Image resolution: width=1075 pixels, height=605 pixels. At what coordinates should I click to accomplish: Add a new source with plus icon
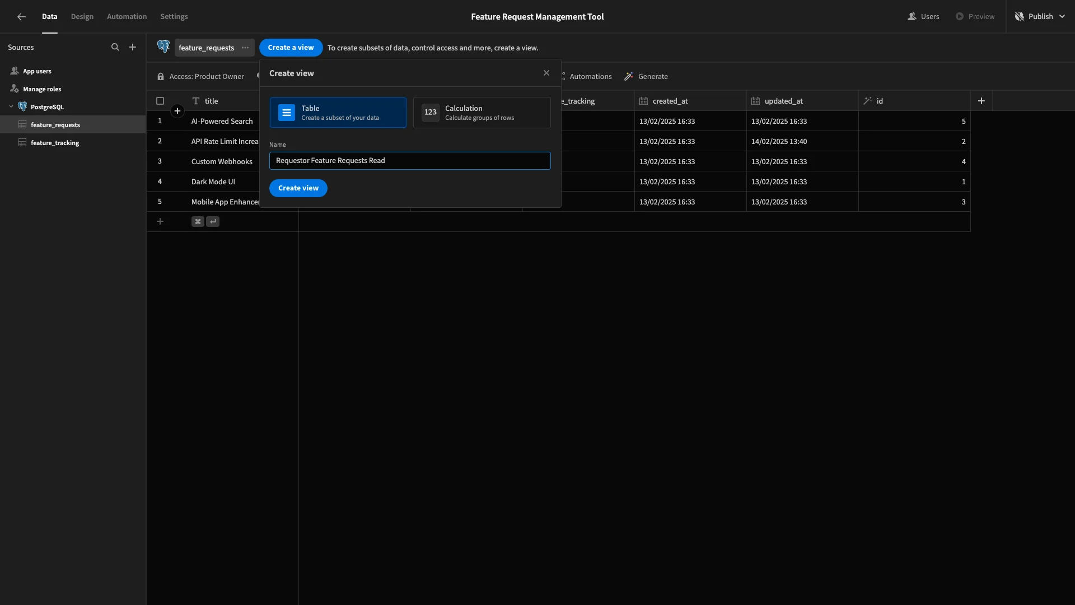click(x=133, y=48)
